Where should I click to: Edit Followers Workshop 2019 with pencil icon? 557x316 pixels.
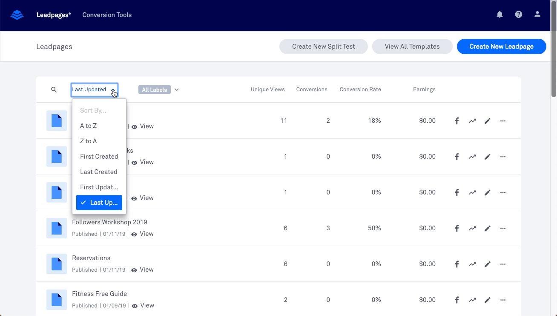pyautogui.click(x=487, y=228)
